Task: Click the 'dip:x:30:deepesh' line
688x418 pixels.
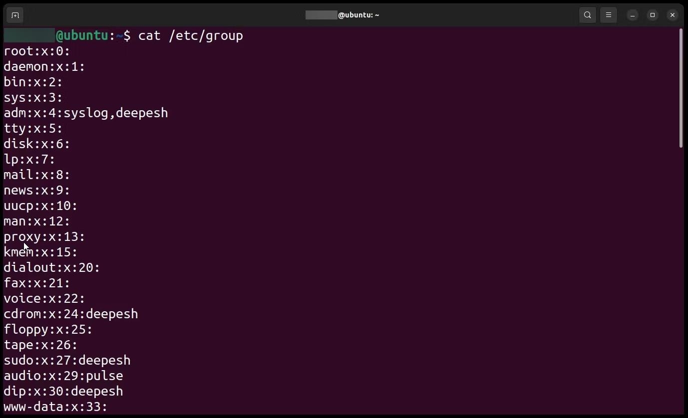Action: (x=63, y=391)
